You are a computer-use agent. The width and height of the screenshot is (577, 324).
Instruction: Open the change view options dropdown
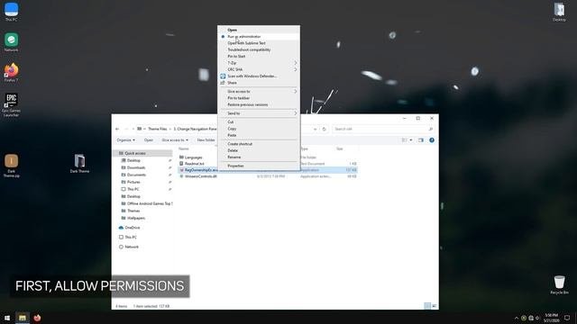point(411,140)
